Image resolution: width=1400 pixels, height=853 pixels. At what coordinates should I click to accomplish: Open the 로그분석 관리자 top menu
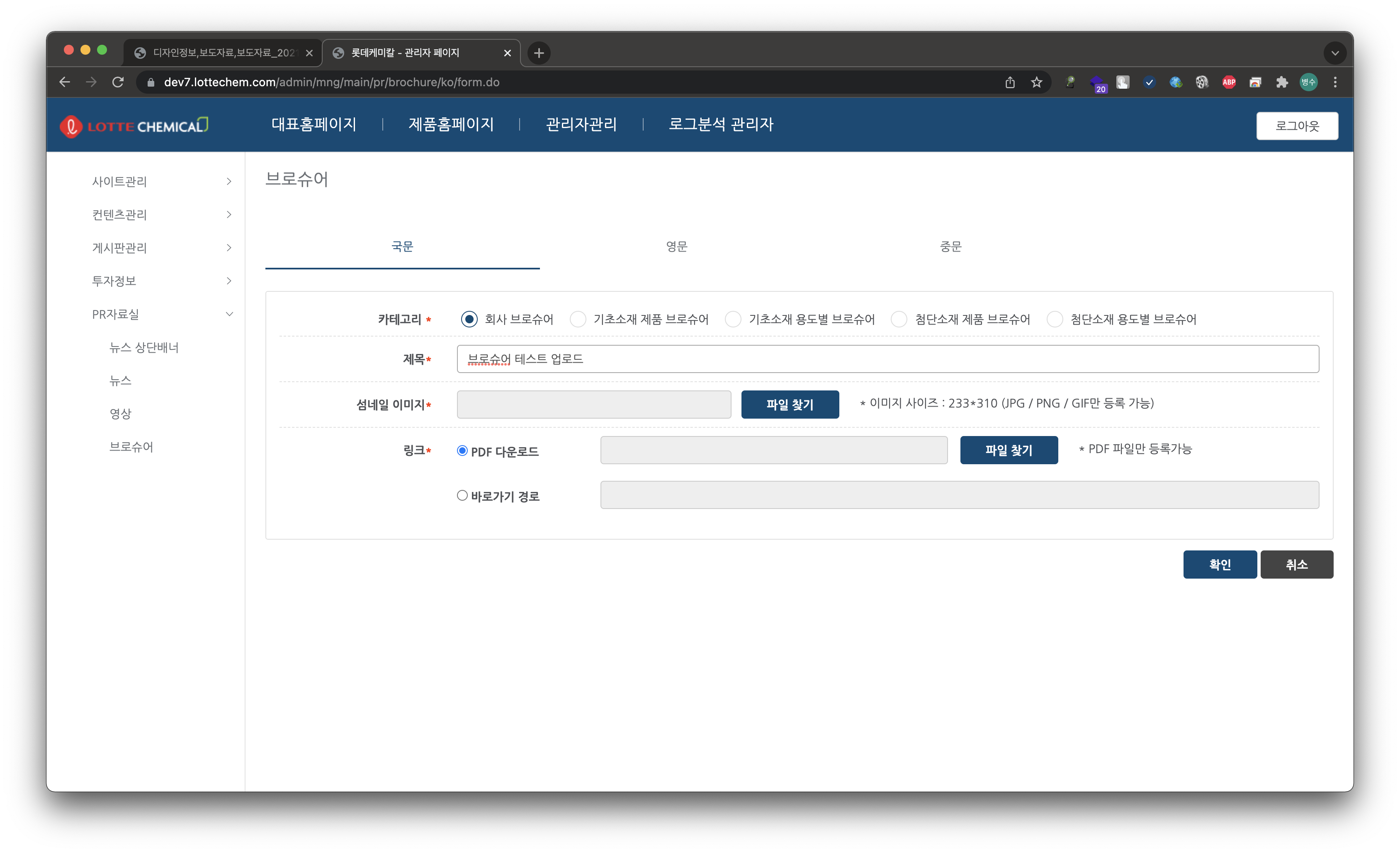(720, 124)
